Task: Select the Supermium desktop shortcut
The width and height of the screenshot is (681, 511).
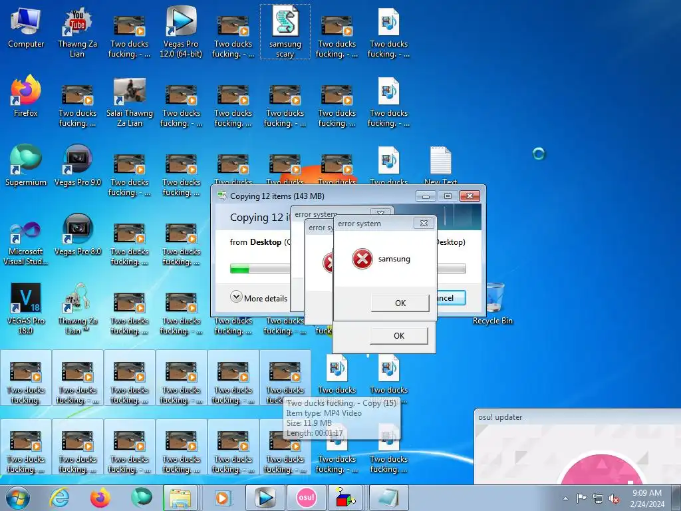Action: (x=26, y=166)
